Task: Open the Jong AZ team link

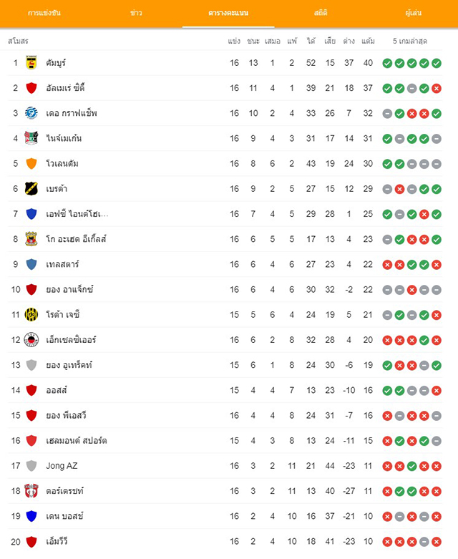Action: tap(62, 466)
